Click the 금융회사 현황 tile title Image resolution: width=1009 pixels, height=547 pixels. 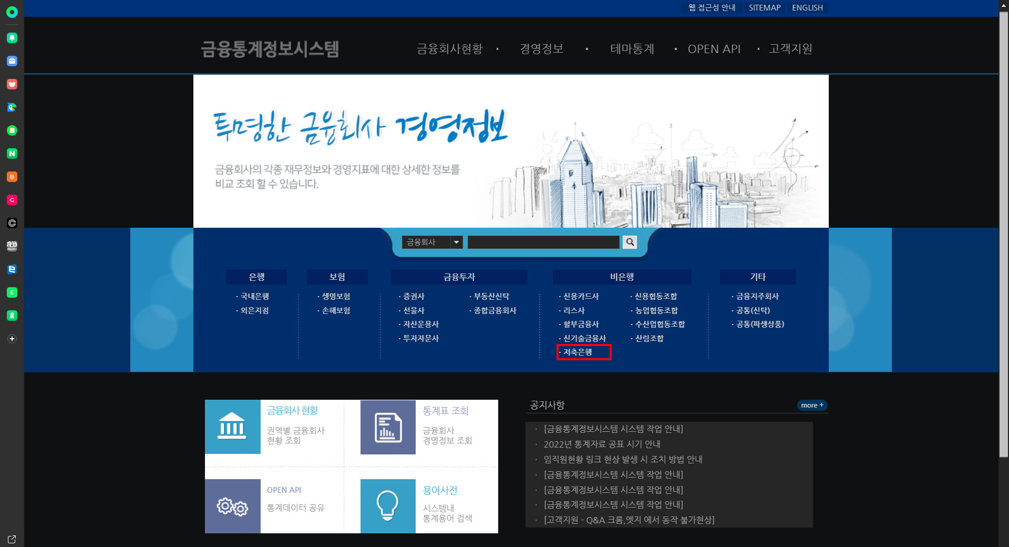point(293,411)
